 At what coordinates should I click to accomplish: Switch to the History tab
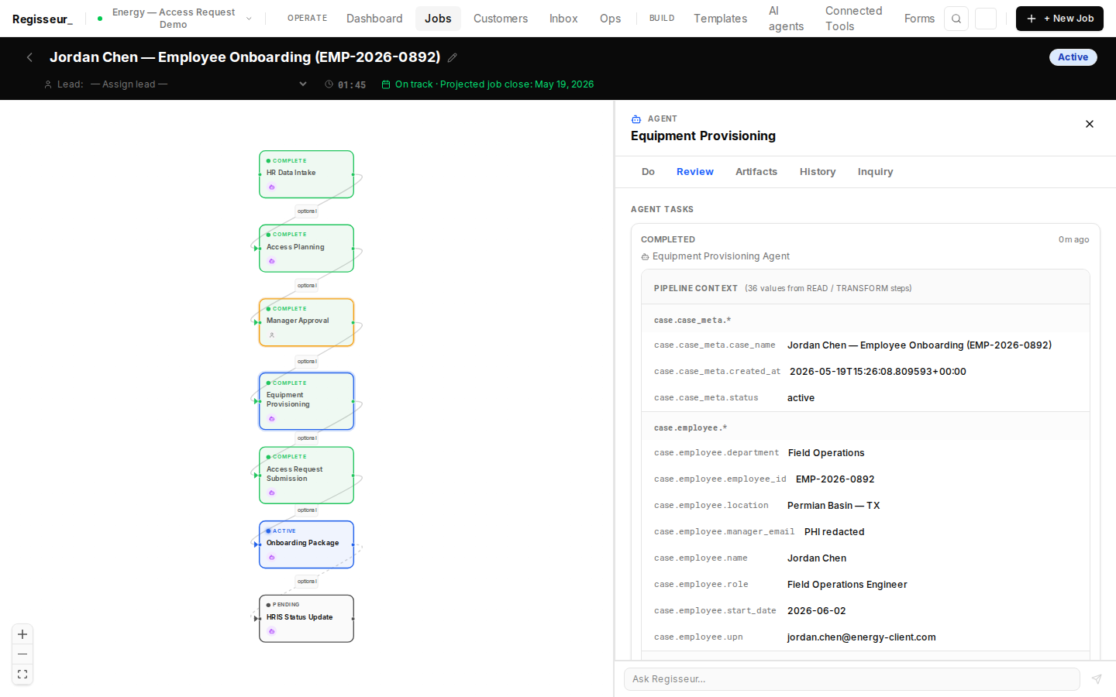(818, 172)
